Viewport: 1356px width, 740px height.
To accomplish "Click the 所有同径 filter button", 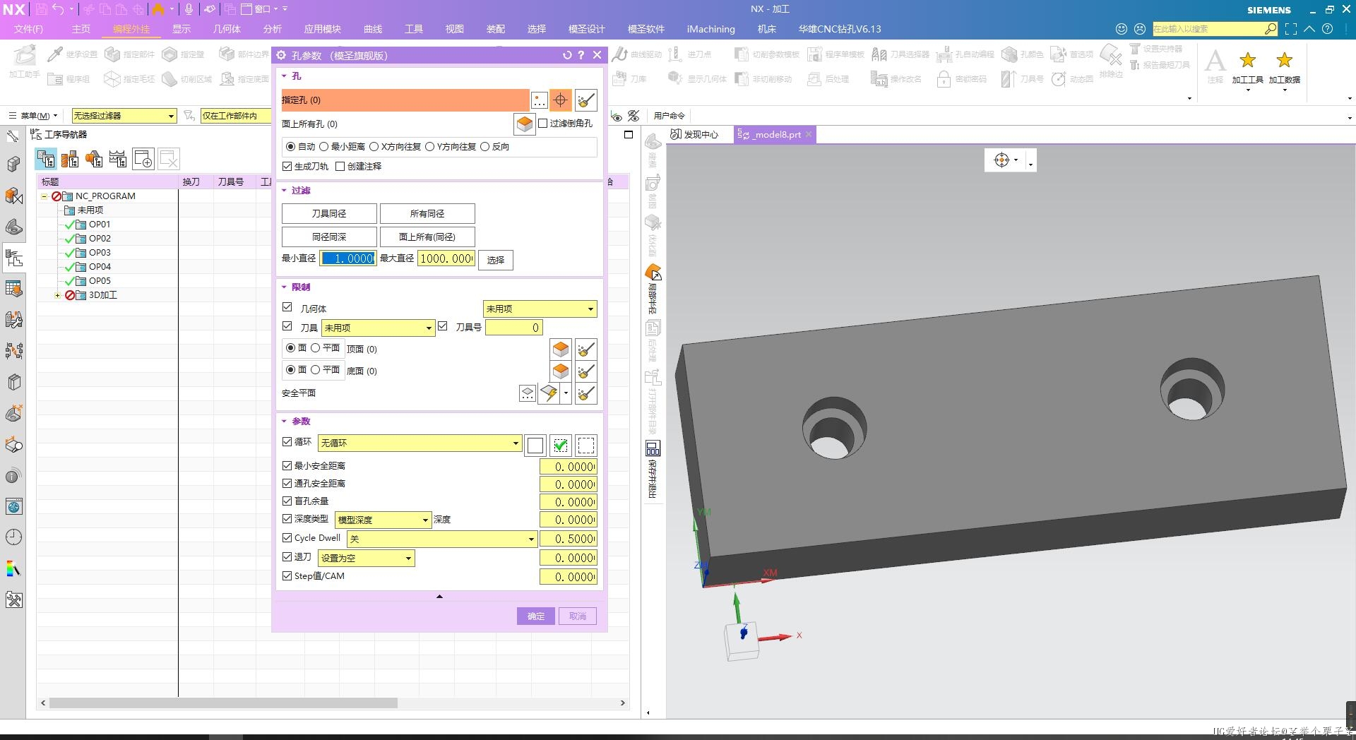I will click(x=427, y=214).
